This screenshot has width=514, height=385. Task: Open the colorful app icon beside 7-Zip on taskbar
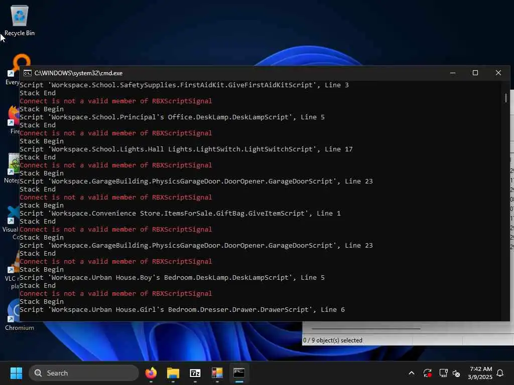coord(217,373)
